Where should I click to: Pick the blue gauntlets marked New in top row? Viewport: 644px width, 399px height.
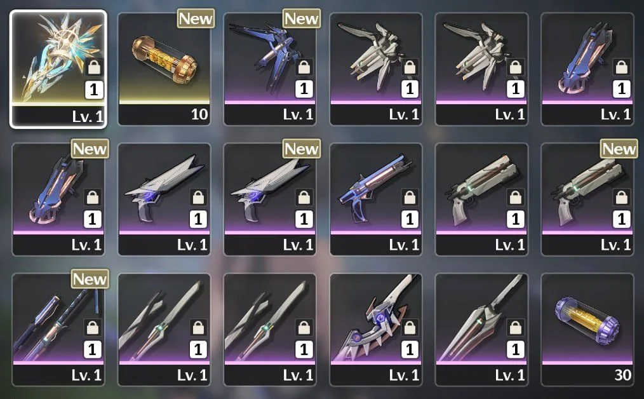click(270, 69)
